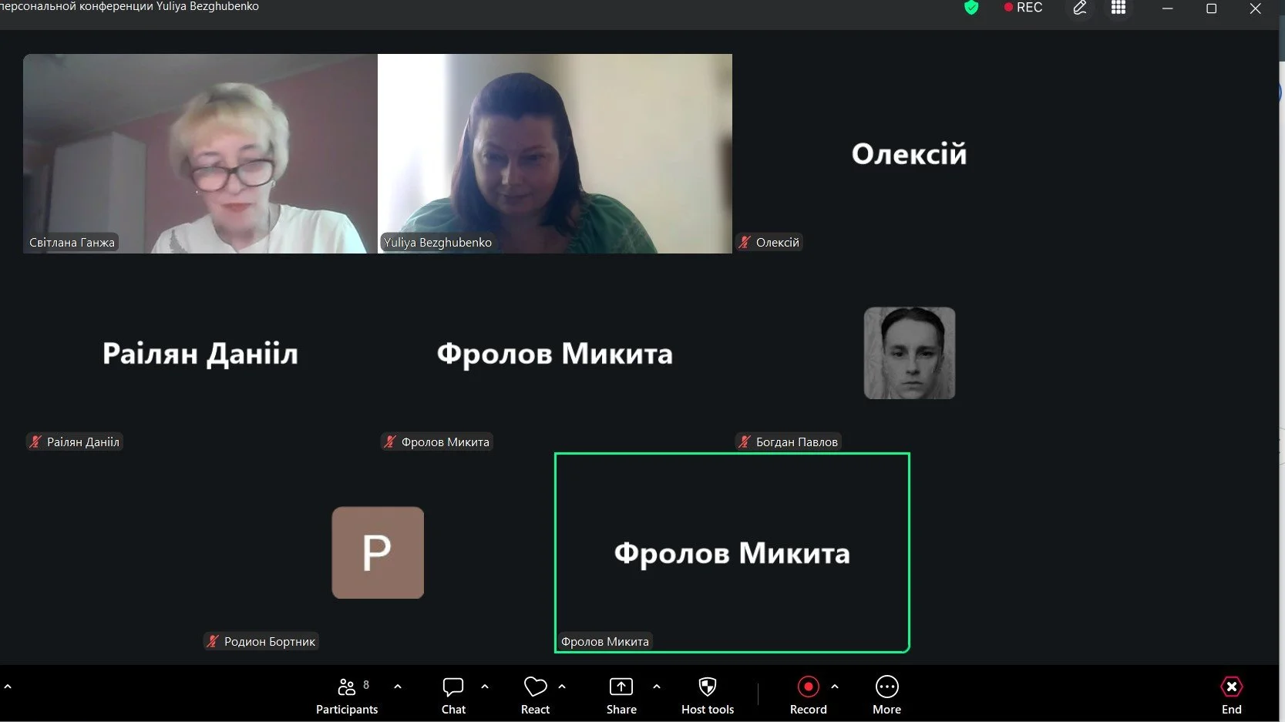Toggle the Record button
Screen dimensions: 1285x722
(808, 696)
